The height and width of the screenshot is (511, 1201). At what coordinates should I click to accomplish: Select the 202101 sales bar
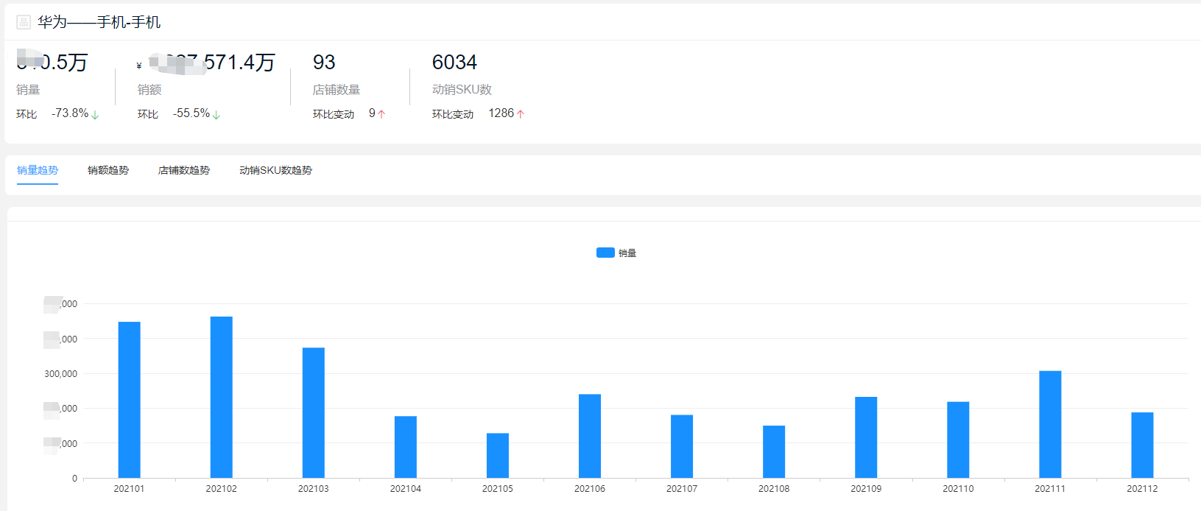pyautogui.click(x=130, y=400)
